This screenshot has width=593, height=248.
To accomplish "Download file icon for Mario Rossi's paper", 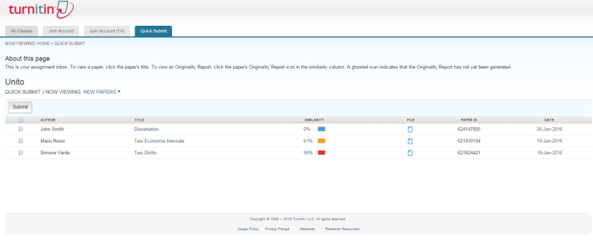I will [x=410, y=141].
